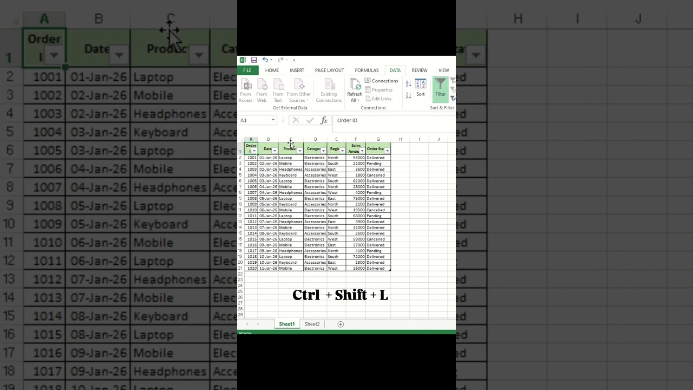The image size is (693, 390).
Task: Cancel the formula bar entry
Action: tap(296, 120)
